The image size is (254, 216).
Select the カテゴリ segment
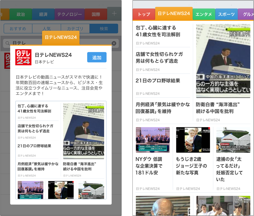[75, 29]
